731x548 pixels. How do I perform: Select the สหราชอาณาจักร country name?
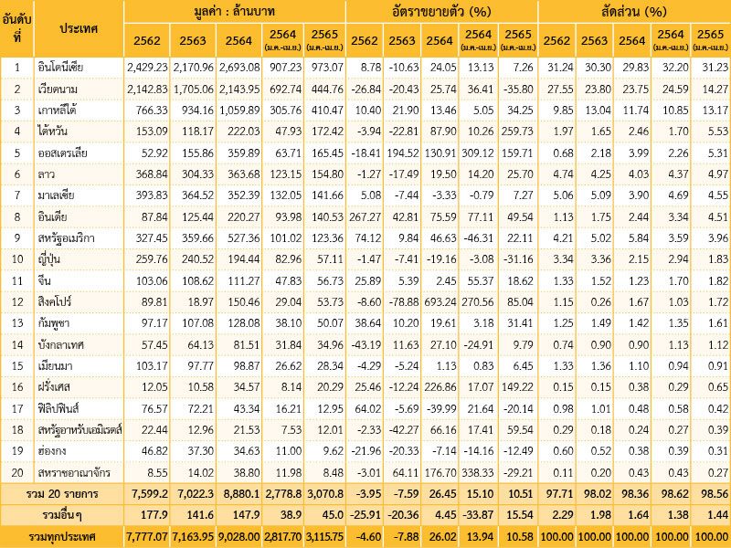point(74,472)
